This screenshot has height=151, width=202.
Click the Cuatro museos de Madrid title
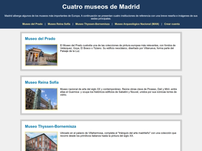tap(101, 7)
